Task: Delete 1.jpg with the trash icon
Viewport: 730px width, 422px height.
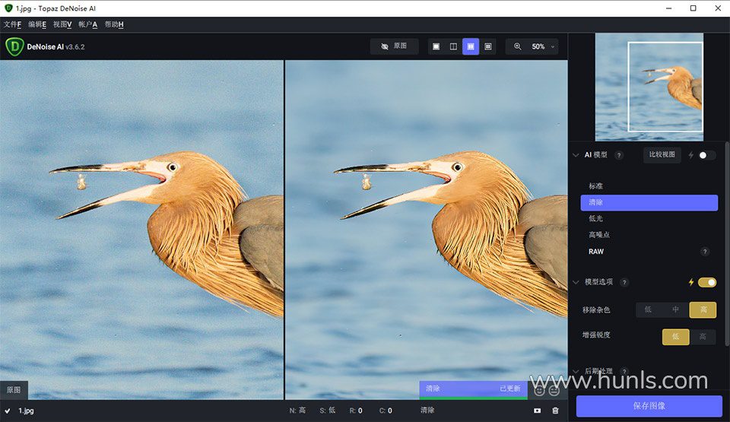Action: tap(555, 411)
